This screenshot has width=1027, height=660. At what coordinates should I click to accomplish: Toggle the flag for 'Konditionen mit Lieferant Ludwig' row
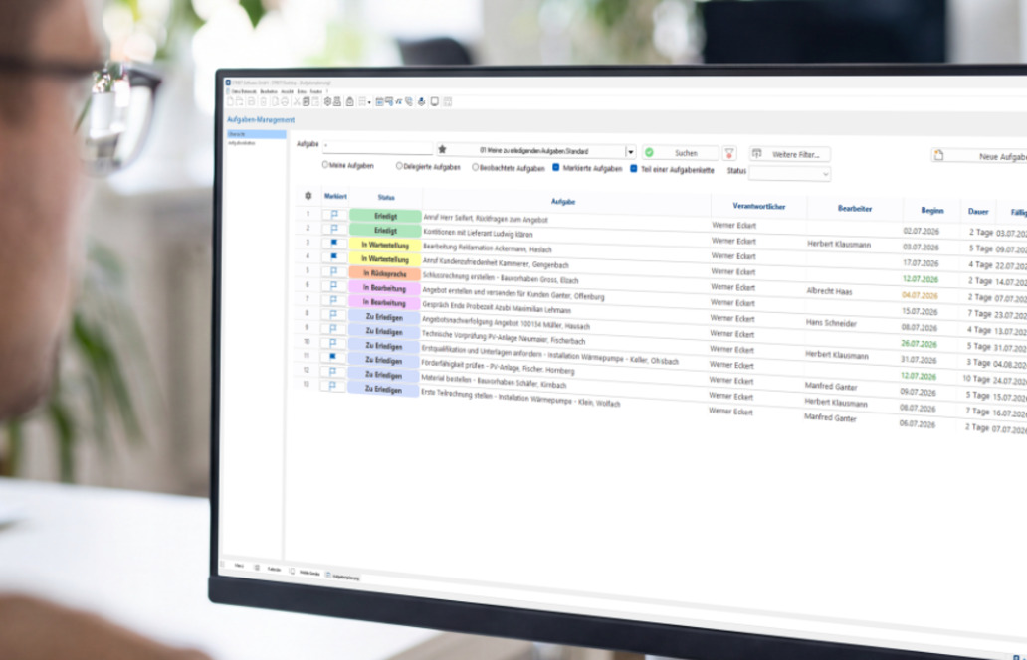[334, 229]
